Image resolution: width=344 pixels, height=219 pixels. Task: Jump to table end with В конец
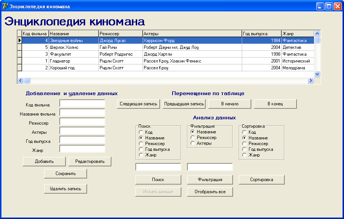pos(275,104)
